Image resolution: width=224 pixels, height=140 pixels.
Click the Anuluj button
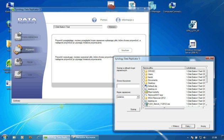click(x=203, y=126)
